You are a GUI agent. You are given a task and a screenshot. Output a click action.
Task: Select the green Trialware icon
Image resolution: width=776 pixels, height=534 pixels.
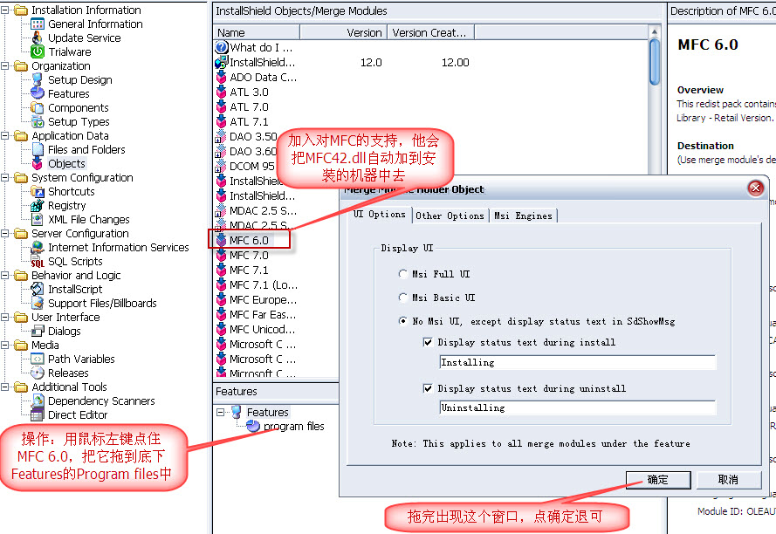tap(38, 51)
